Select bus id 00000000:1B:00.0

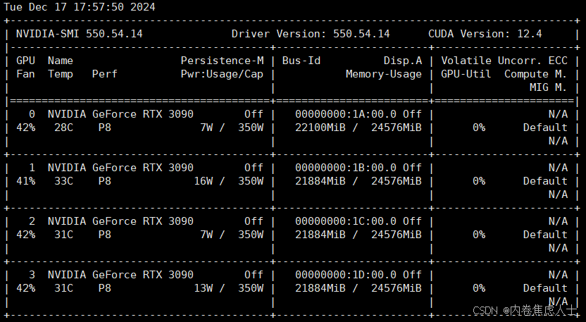click(x=346, y=168)
